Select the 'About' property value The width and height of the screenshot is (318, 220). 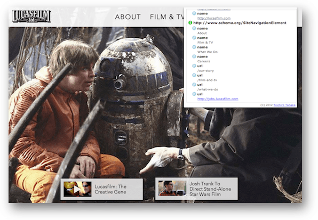click(x=202, y=33)
